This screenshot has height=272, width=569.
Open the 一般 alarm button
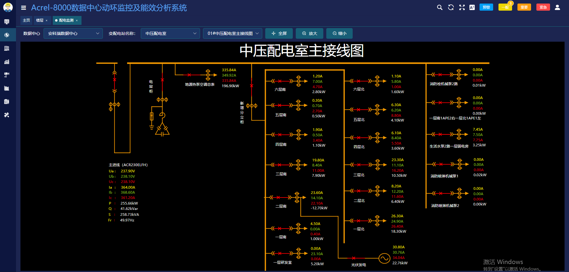(x=505, y=7)
